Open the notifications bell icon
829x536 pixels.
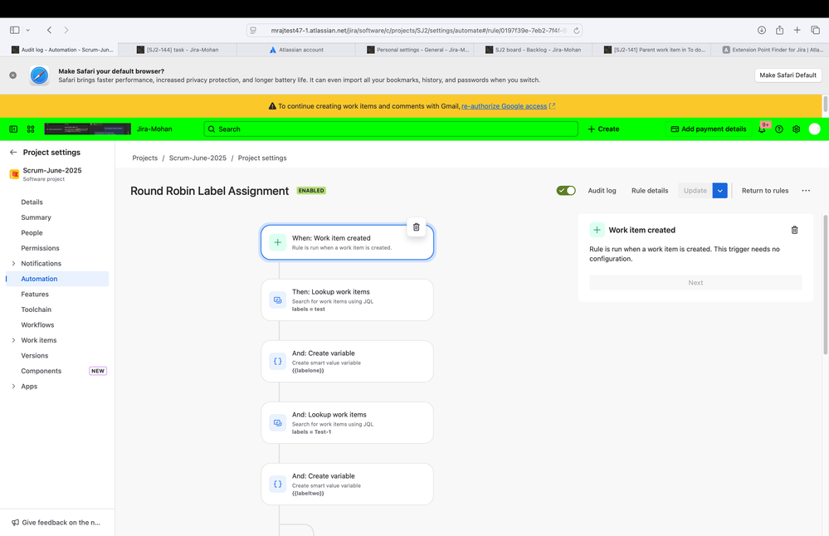[762, 129]
